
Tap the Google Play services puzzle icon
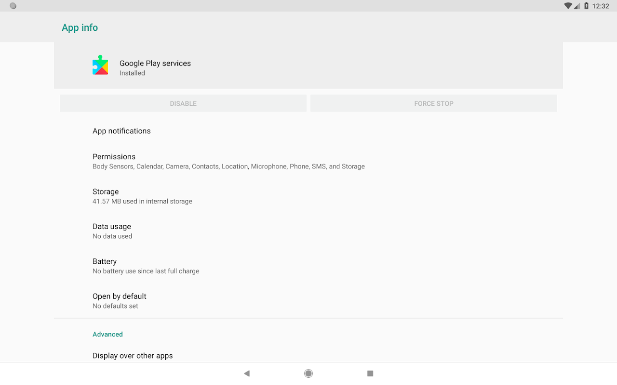coord(100,65)
